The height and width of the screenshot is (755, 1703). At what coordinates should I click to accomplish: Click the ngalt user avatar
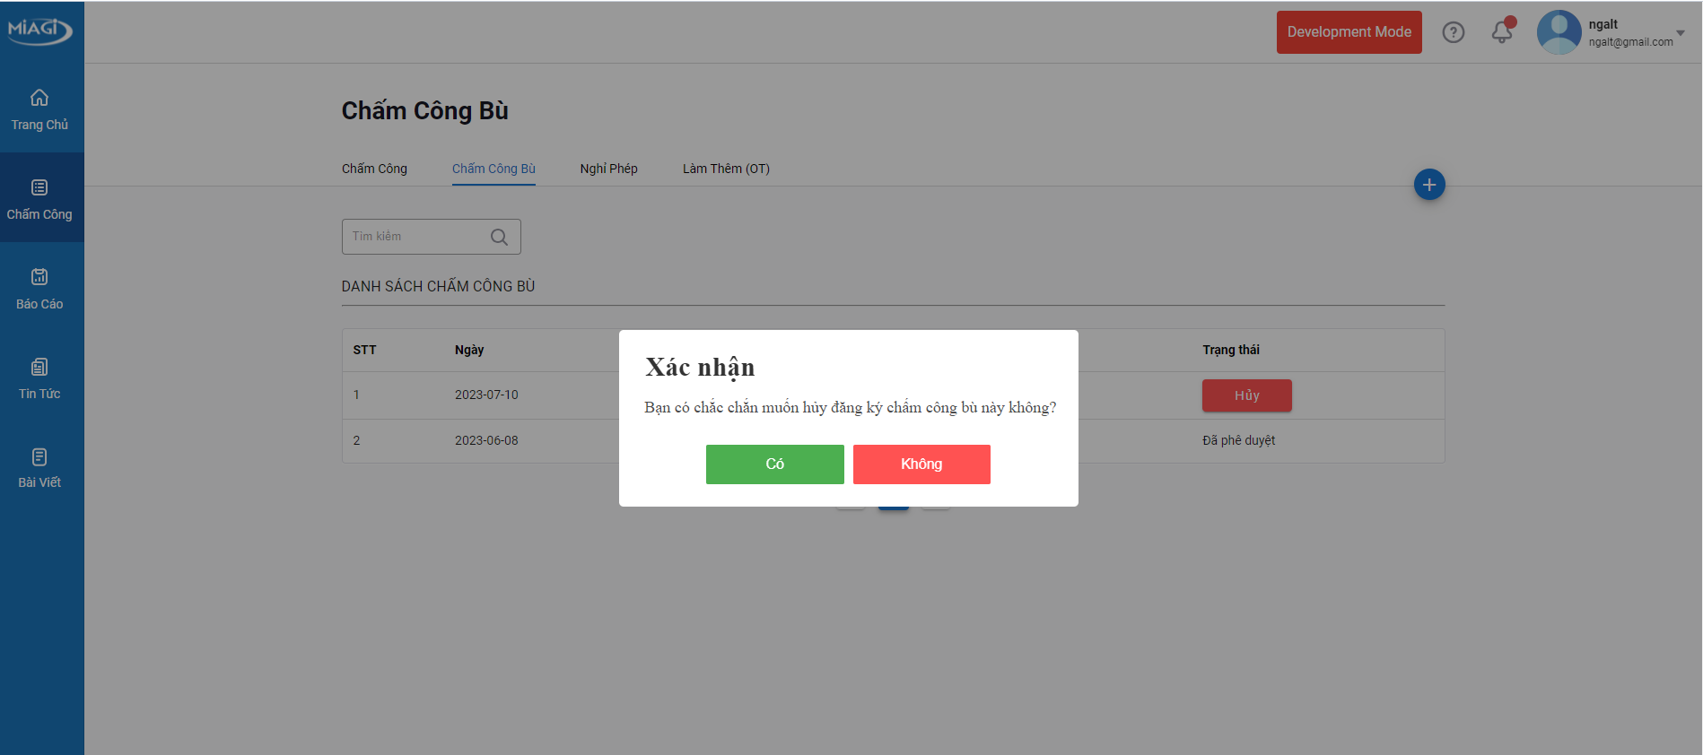click(1559, 32)
